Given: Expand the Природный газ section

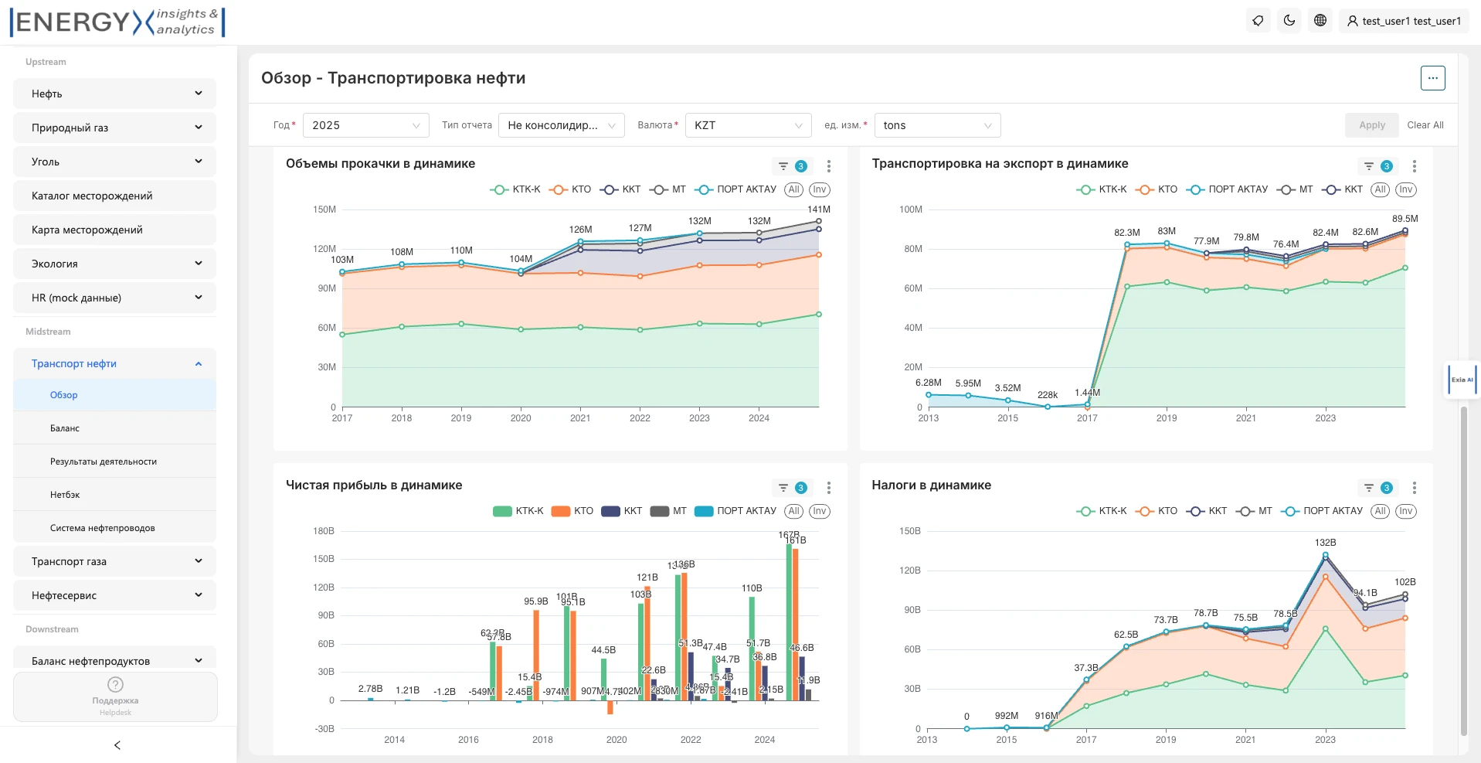Looking at the screenshot, I should coord(114,128).
